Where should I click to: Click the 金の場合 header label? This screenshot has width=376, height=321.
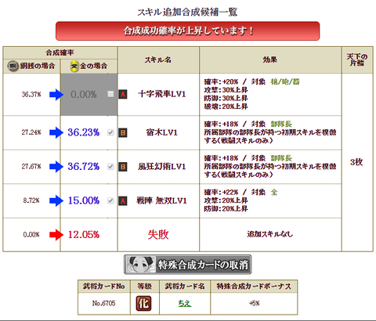[93, 66]
